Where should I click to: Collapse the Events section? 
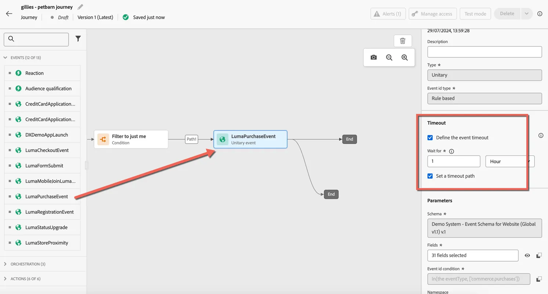click(x=5, y=58)
